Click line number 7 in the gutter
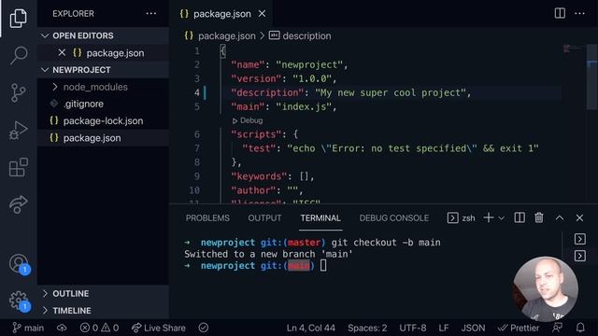The height and width of the screenshot is (336, 598). 197,148
